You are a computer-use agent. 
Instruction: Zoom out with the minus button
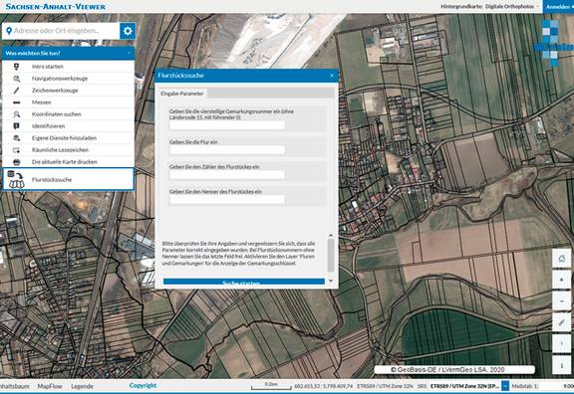tap(562, 301)
